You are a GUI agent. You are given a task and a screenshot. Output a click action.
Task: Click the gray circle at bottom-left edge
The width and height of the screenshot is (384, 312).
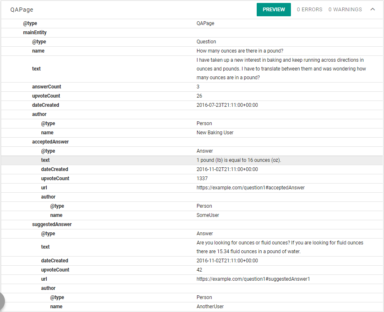(x=2, y=301)
